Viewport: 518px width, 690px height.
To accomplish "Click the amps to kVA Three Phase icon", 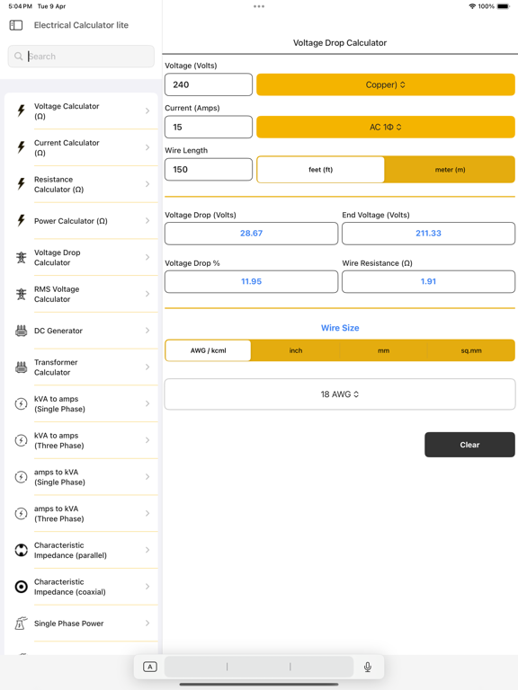I will tap(22, 513).
